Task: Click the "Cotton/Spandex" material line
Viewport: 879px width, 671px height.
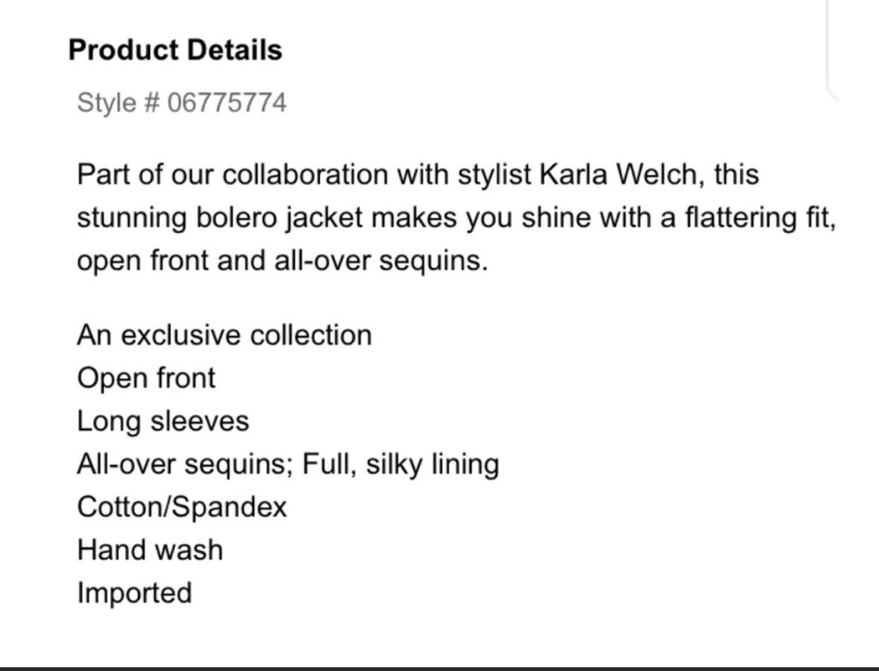Action: 183,507
